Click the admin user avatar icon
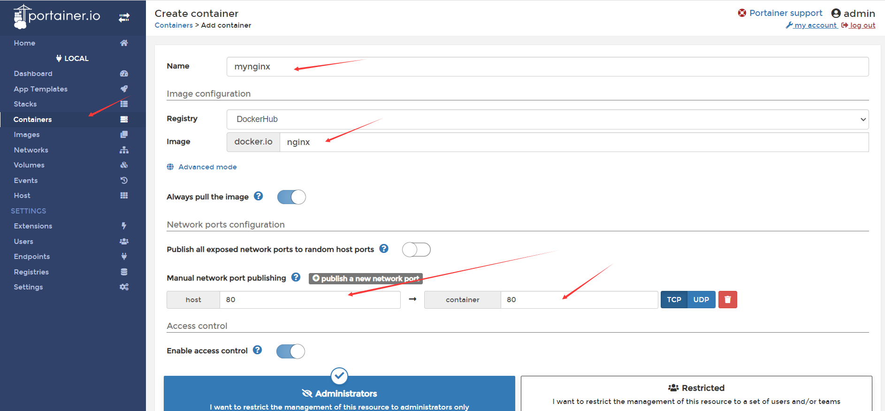The height and width of the screenshot is (411, 885). pyautogui.click(x=836, y=13)
